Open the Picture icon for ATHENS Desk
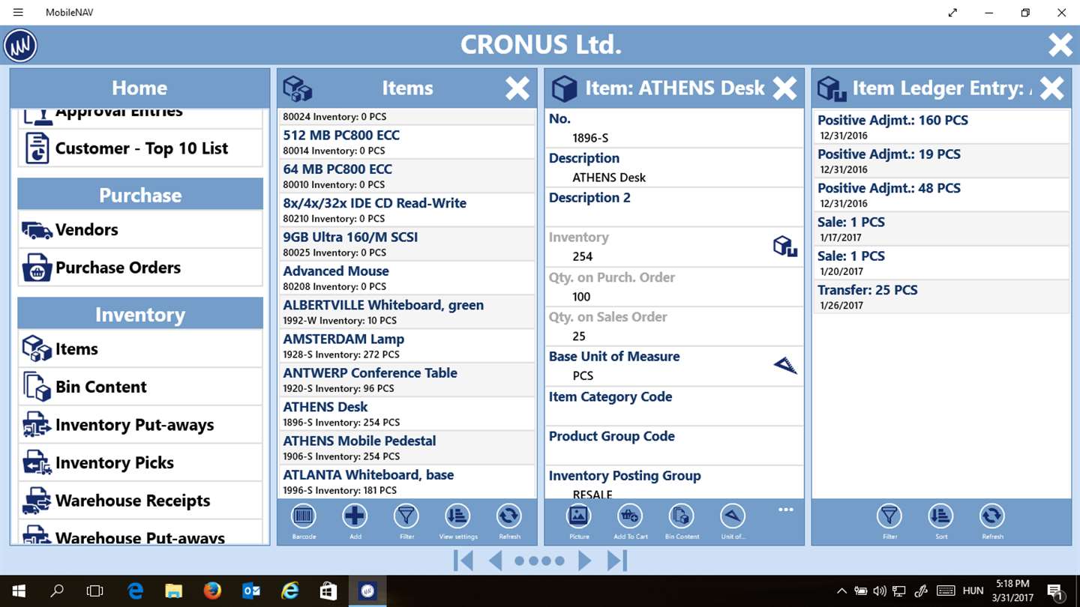Image resolution: width=1080 pixels, height=607 pixels. pyautogui.click(x=579, y=516)
